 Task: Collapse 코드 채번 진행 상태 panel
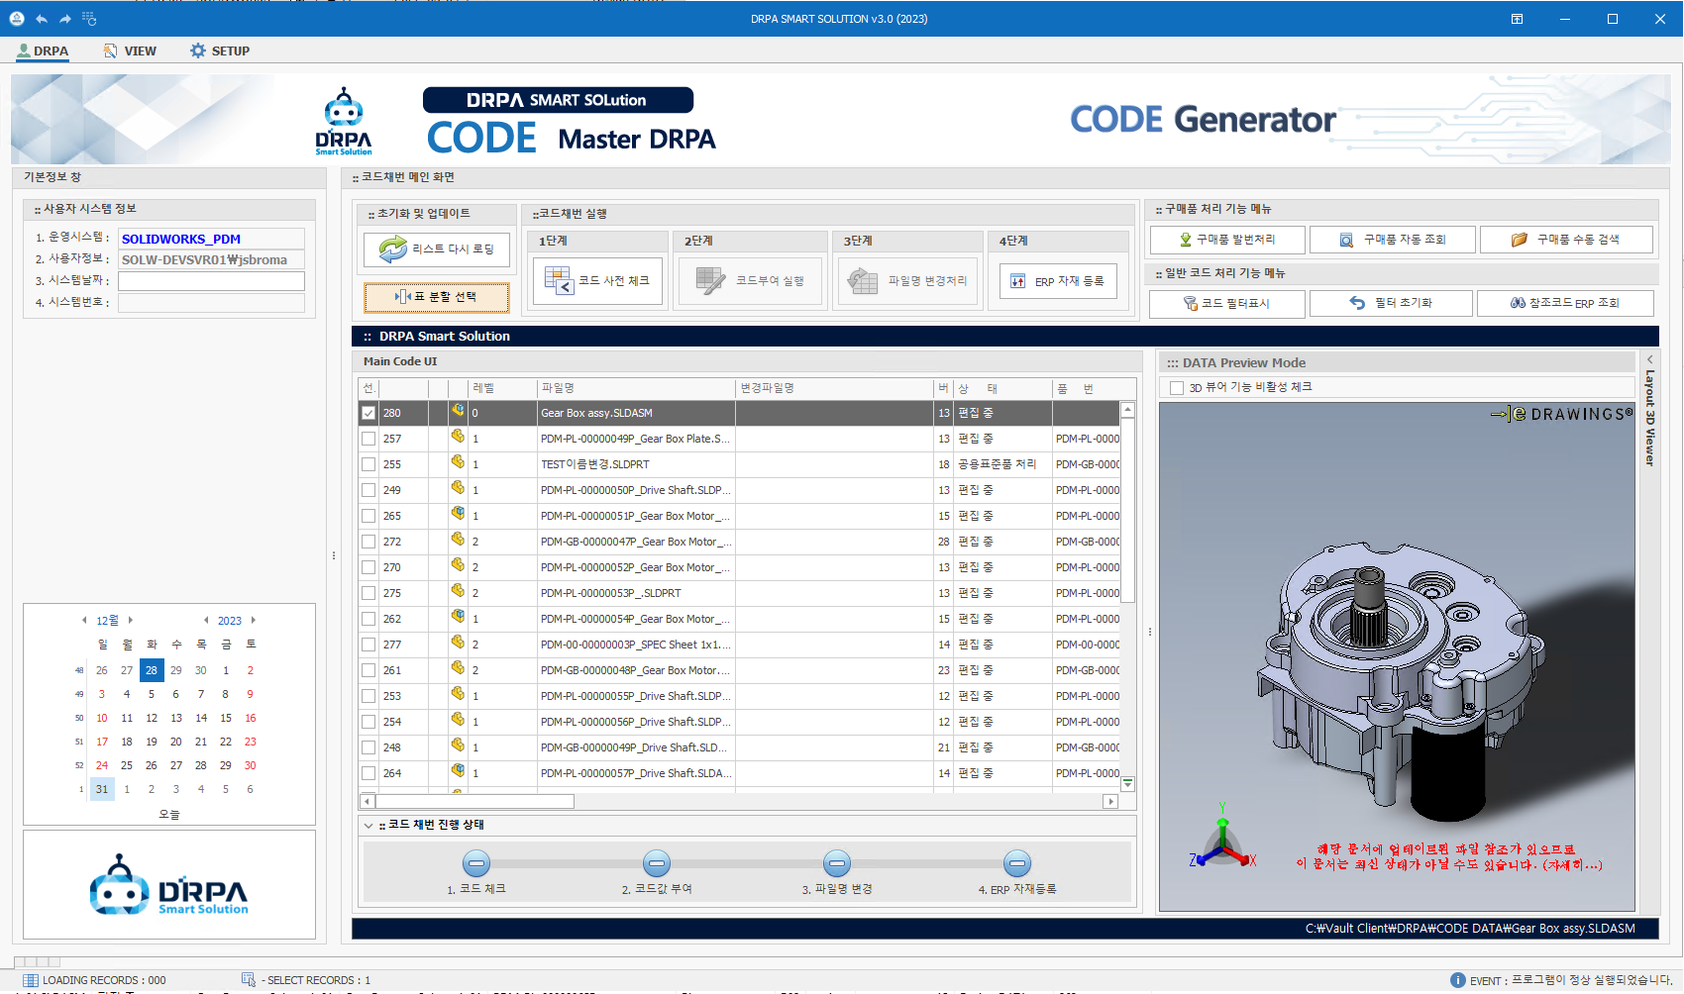(x=368, y=825)
